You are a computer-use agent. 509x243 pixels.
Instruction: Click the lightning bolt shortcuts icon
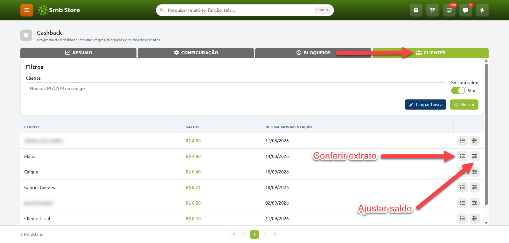482,10
